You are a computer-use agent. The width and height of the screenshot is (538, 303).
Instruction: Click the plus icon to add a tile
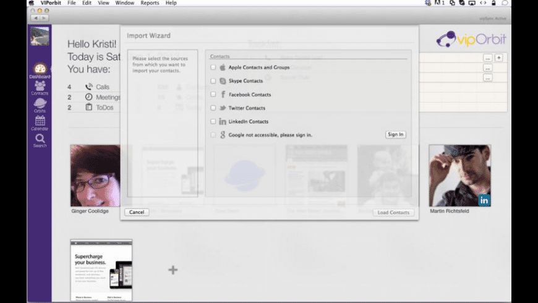click(173, 270)
